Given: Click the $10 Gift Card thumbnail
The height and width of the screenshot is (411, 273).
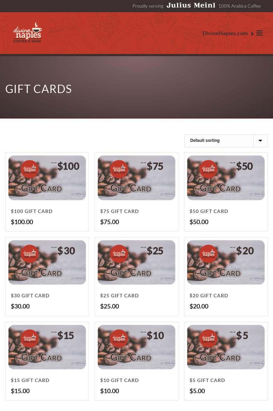Looking at the screenshot, I should (136, 347).
